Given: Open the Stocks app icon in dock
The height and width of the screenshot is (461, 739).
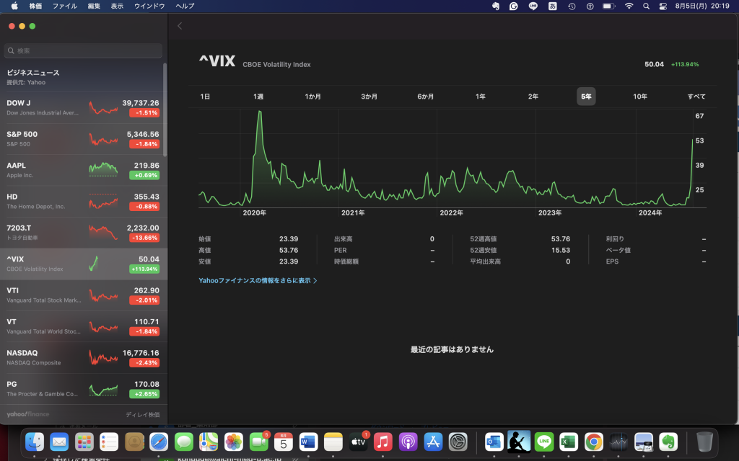Looking at the screenshot, I should (618, 442).
